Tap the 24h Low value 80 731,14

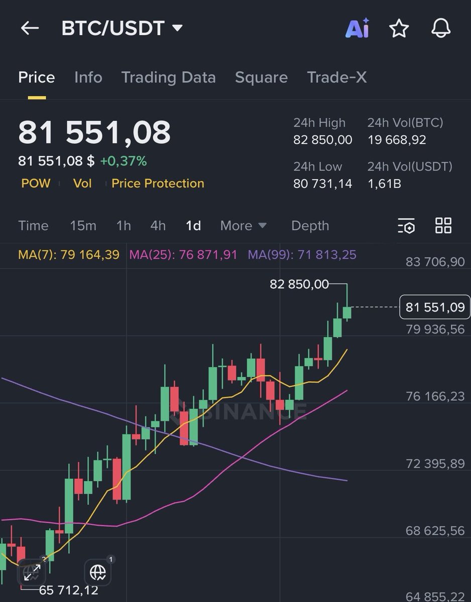[x=323, y=184]
